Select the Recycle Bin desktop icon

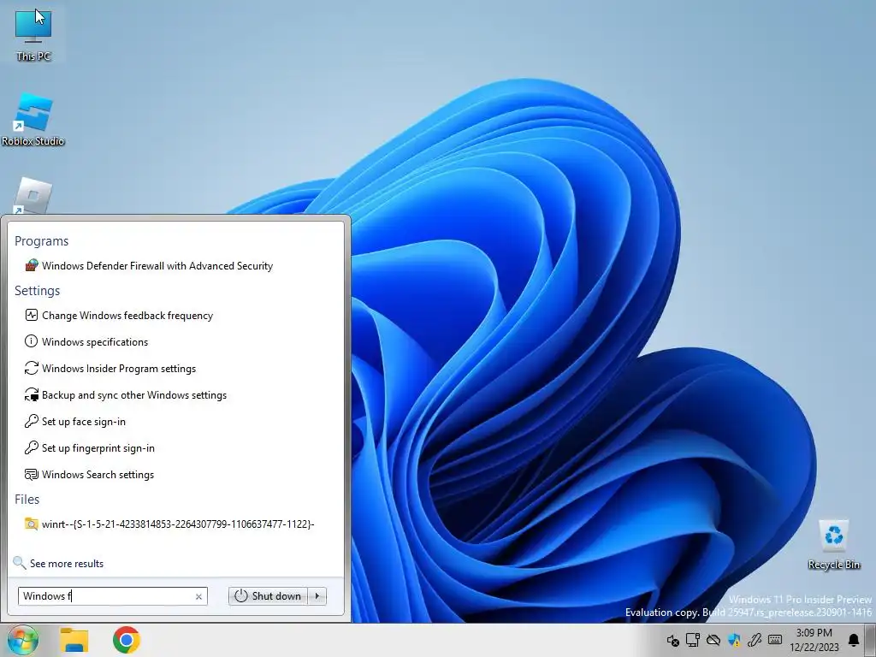[833, 544]
